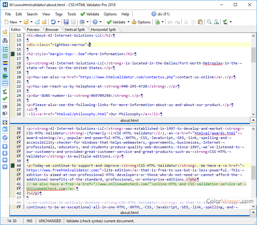
Task: Save the document using the diskette icon
Action: click(66, 22)
